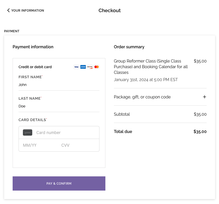Viewport: 219px width, 204px height.
Task: Click the Pay & Confirm button
Action: (59, 183)
